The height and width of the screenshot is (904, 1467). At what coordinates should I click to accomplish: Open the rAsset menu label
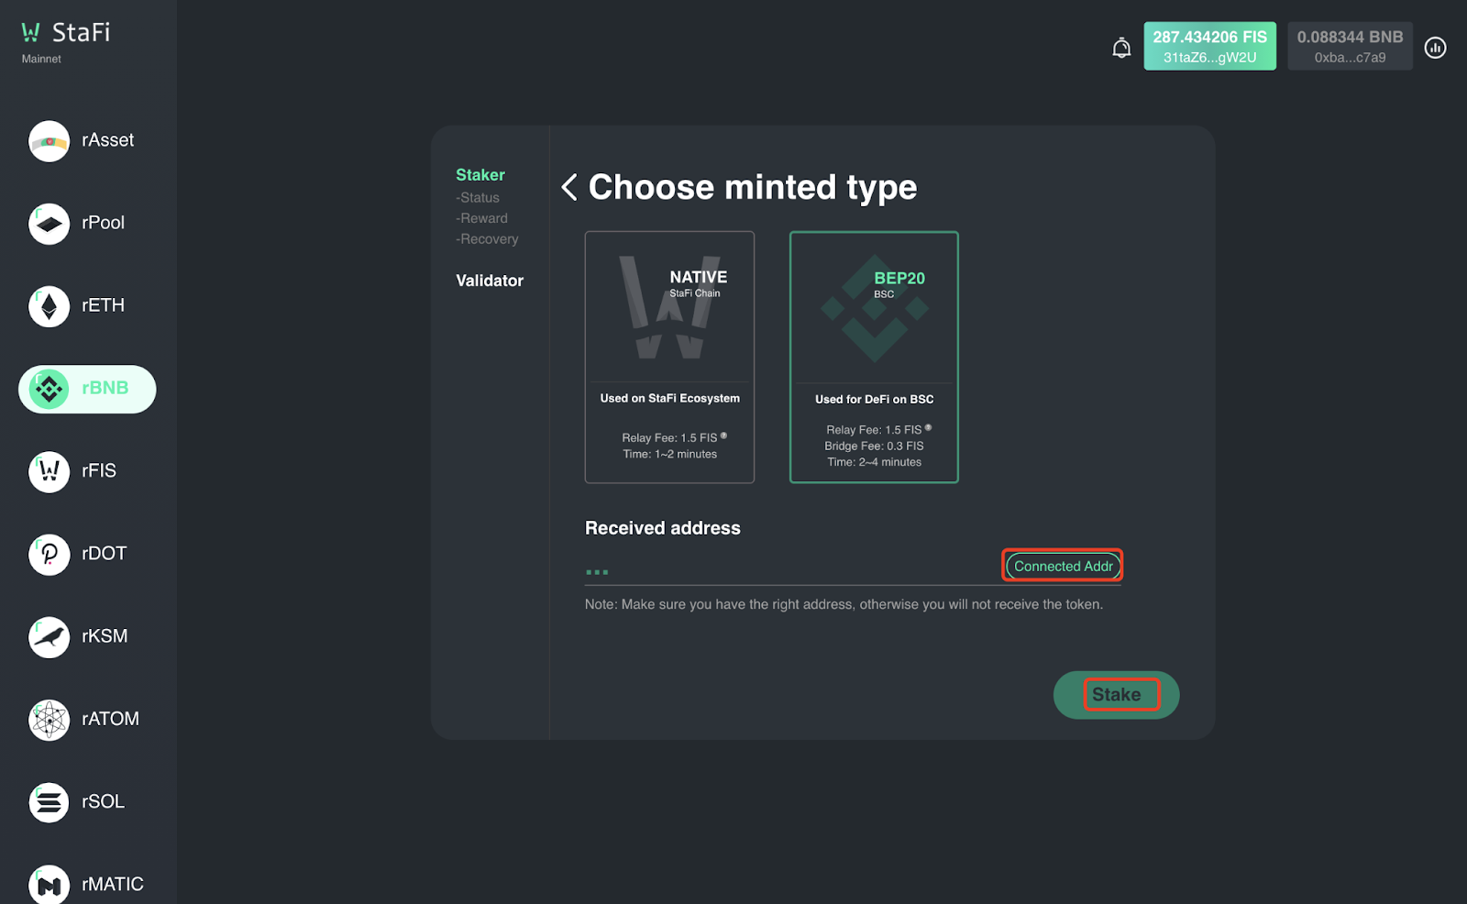[107, 140]
